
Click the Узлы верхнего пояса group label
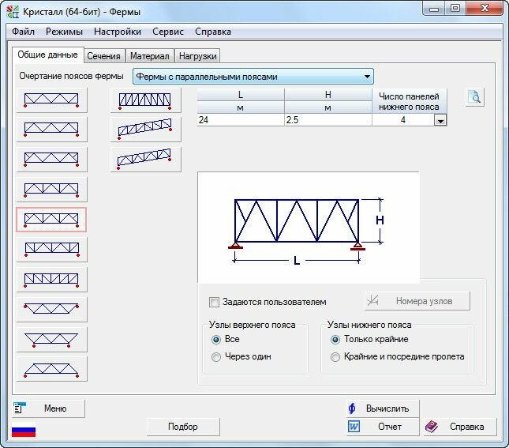(x=253, y=325)
